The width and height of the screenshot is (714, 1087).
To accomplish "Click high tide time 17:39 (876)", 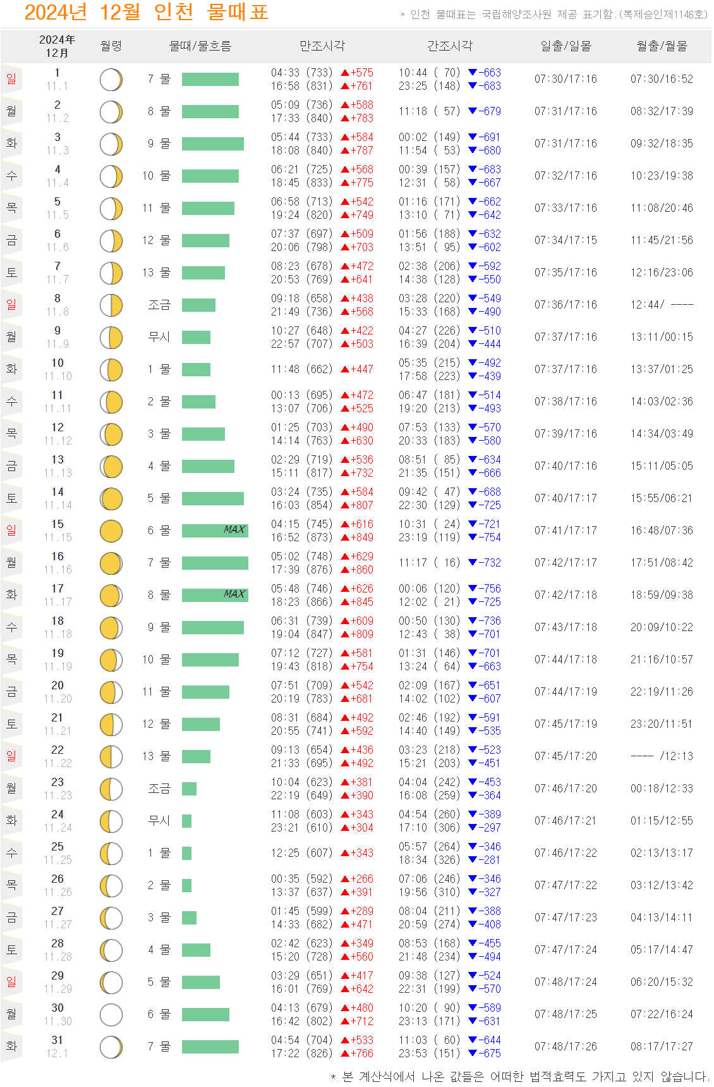I will click(x=301, y=570).
